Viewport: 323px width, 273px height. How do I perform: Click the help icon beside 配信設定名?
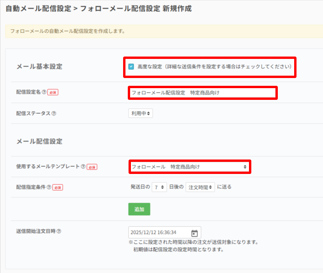point(44,92)
